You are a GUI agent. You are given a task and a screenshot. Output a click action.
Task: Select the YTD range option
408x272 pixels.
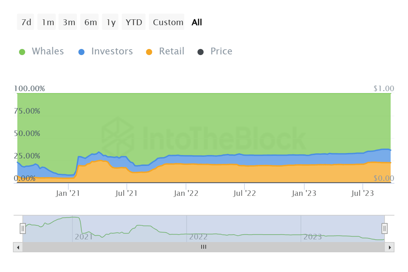pos(134,22)
